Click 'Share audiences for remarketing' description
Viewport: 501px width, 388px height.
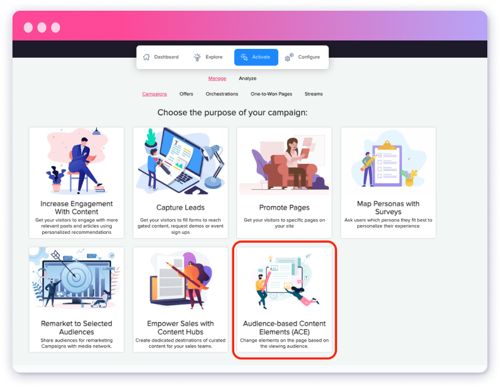point(76,343)
